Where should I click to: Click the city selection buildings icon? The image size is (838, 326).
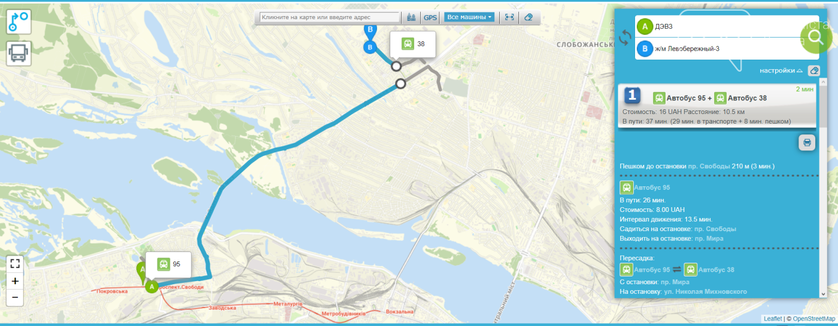[x=411, y=17]
